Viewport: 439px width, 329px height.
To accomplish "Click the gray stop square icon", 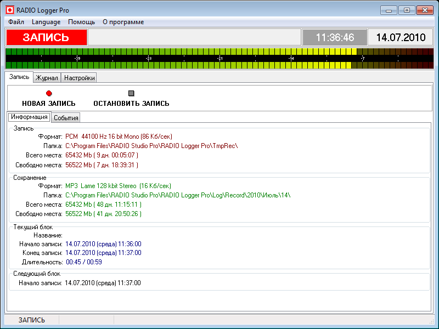I will coord(131,93).
